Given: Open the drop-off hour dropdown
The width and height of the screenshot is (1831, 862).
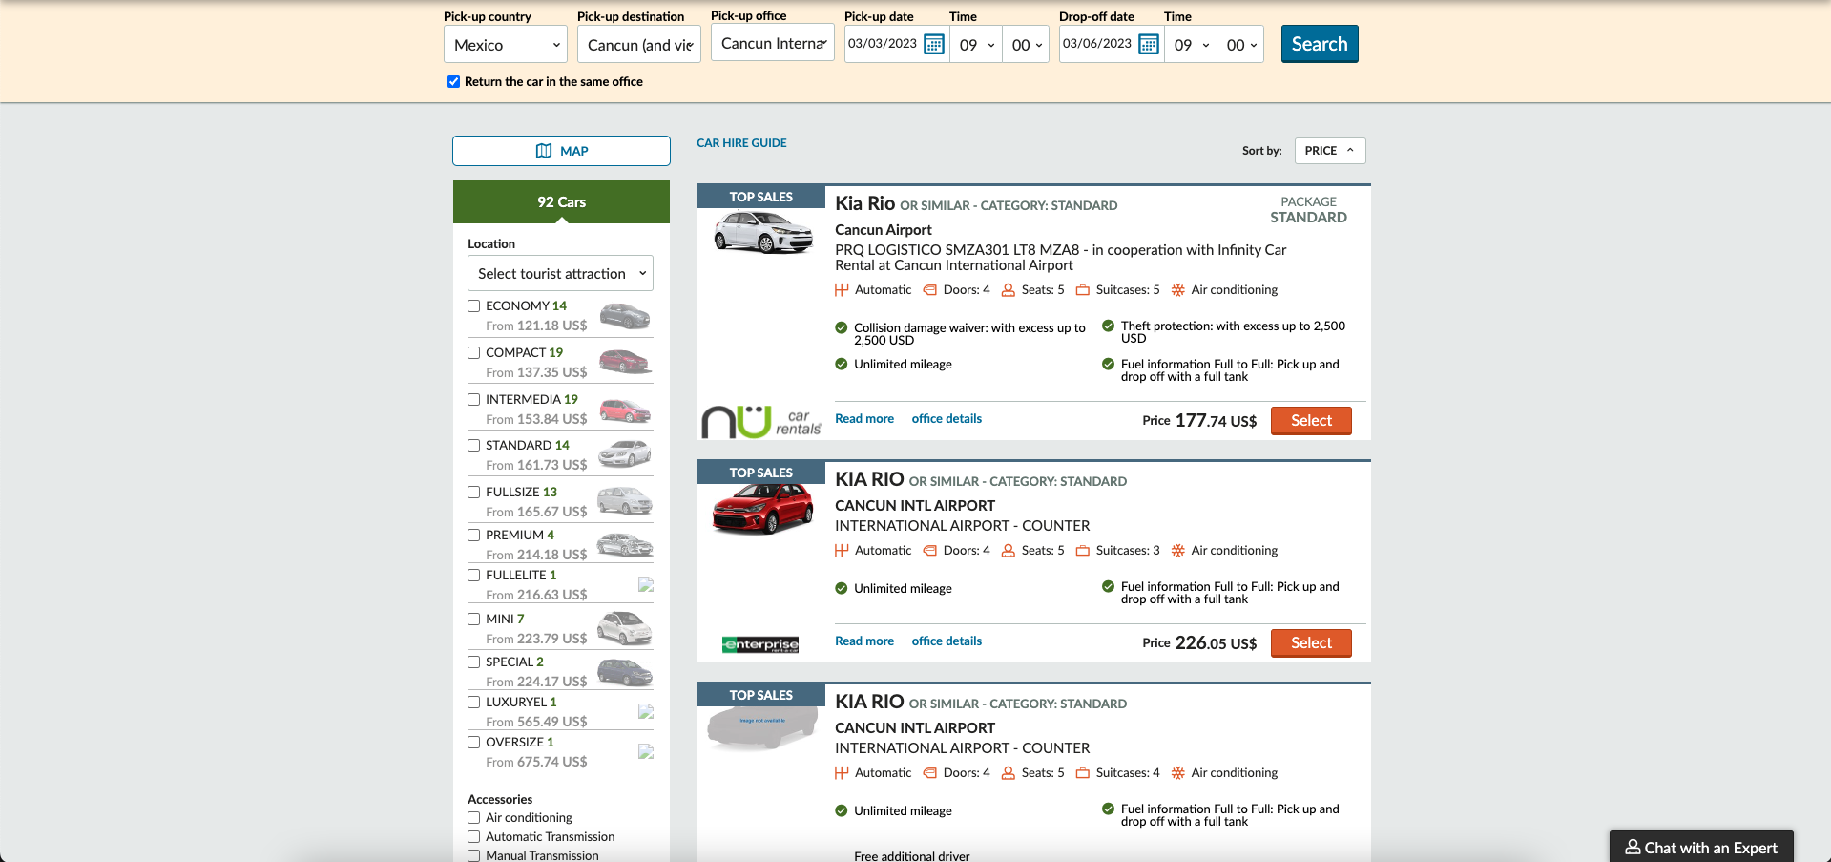Looking at the screenshot, I should (x=1192, y=45).
